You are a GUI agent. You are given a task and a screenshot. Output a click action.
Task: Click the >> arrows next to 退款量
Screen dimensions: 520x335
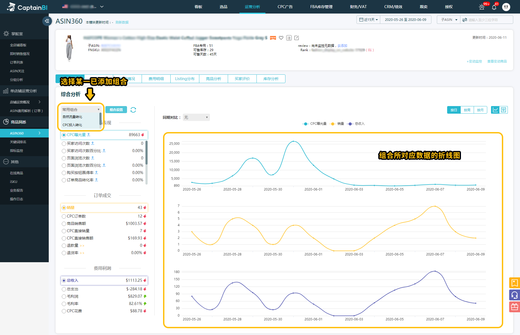tap(82, 246)
